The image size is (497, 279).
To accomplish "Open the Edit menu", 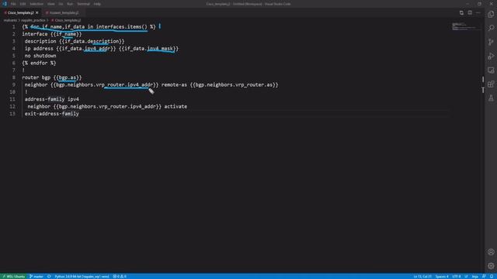I will [23, 4].
